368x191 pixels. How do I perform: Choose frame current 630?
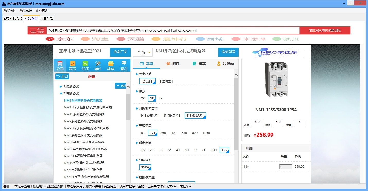tap(184, 133)
